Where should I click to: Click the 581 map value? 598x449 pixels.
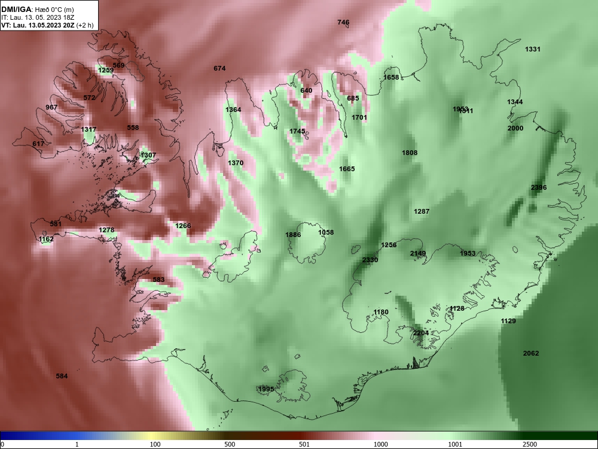pyautogui.click(x=56, y=224)
